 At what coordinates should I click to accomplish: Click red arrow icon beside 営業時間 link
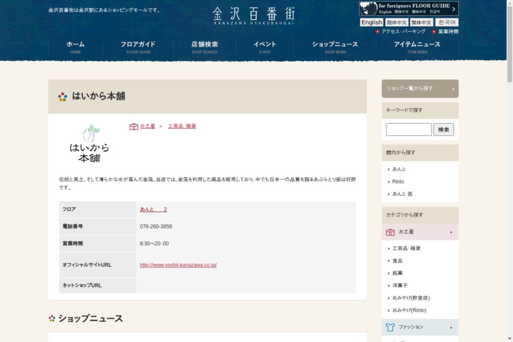(x=434, y=31)
